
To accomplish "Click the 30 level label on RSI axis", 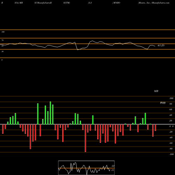I will coord(2,51).
